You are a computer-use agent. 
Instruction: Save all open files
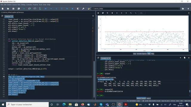click(19, 9)
